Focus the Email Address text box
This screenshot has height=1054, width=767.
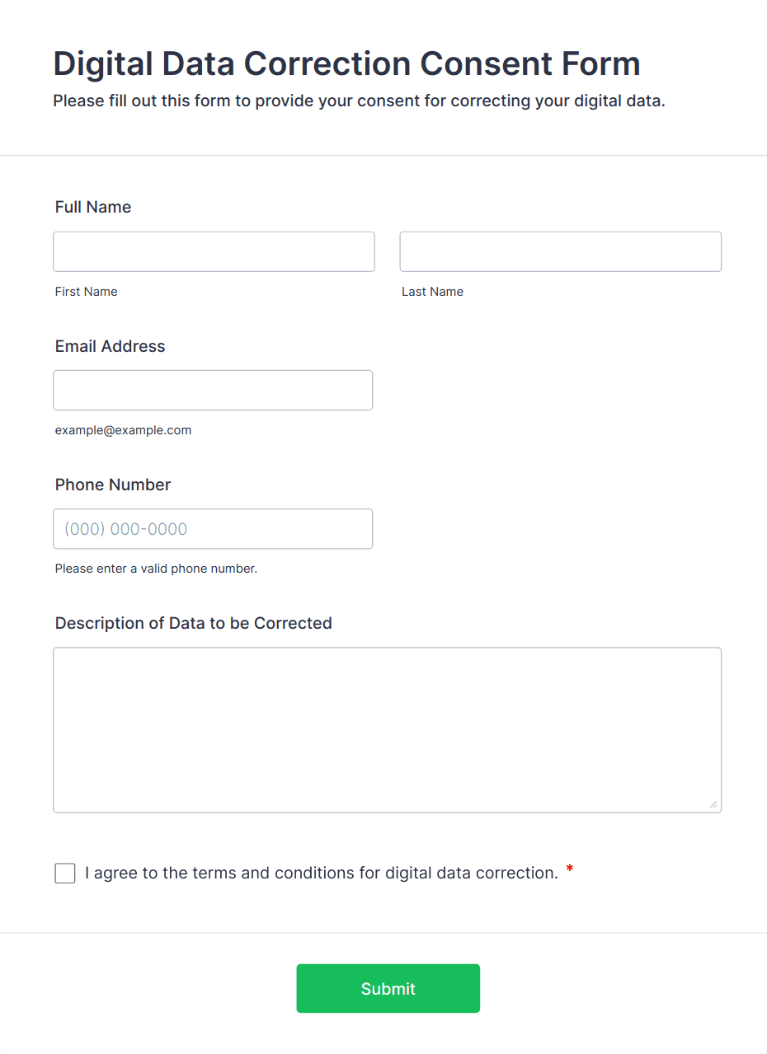[213, 390]
